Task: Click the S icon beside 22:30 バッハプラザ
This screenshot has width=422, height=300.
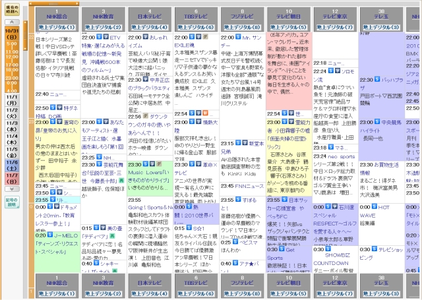Action: coord(377,79)
